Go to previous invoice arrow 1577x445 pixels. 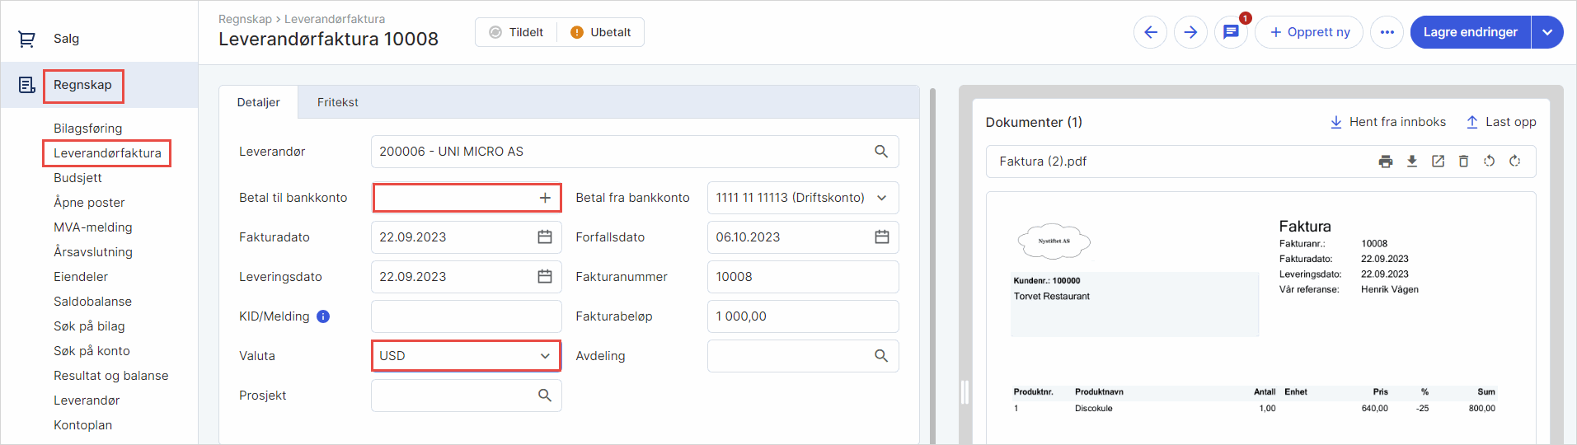1150,32
